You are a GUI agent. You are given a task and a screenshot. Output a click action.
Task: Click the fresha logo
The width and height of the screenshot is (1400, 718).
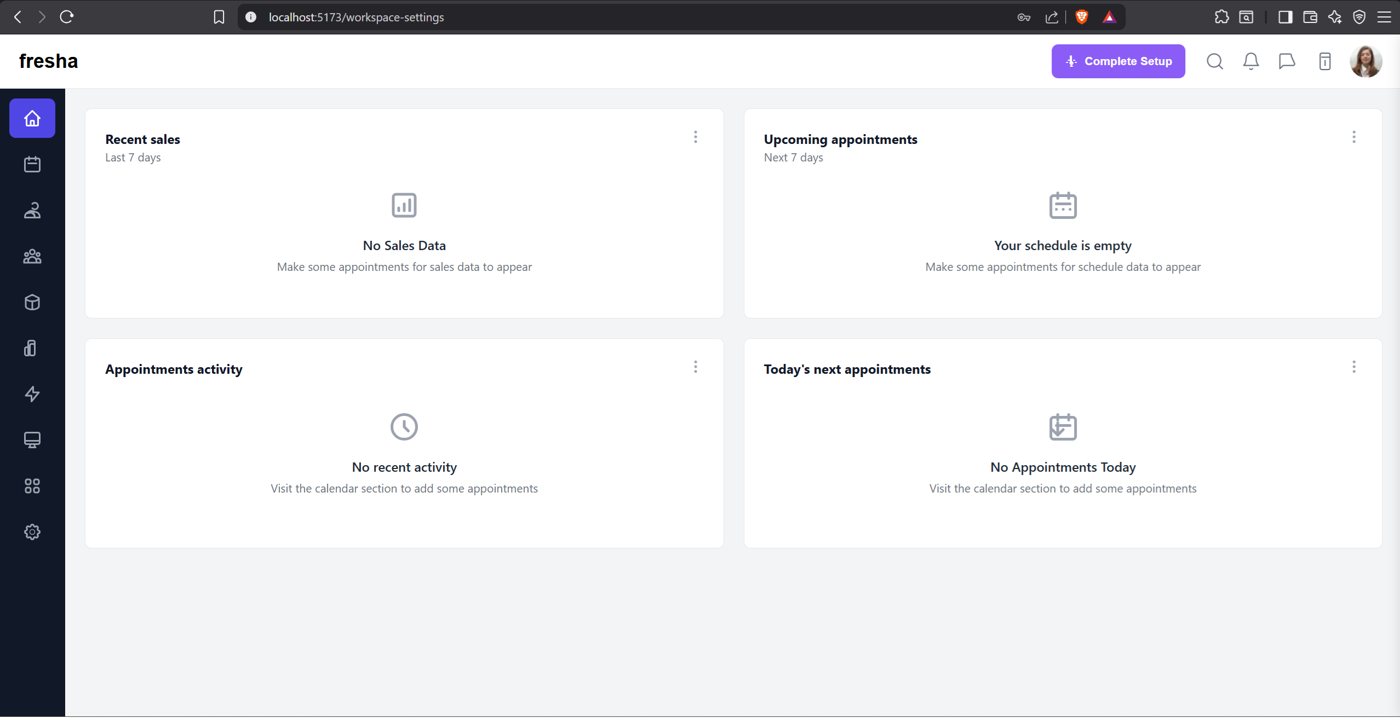[x=48, y=61]
